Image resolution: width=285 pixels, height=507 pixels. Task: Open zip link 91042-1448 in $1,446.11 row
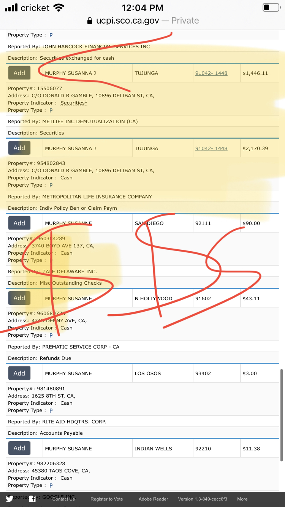click(x=211, y=73)
